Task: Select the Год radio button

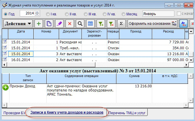Action: [x=6, y=14]
